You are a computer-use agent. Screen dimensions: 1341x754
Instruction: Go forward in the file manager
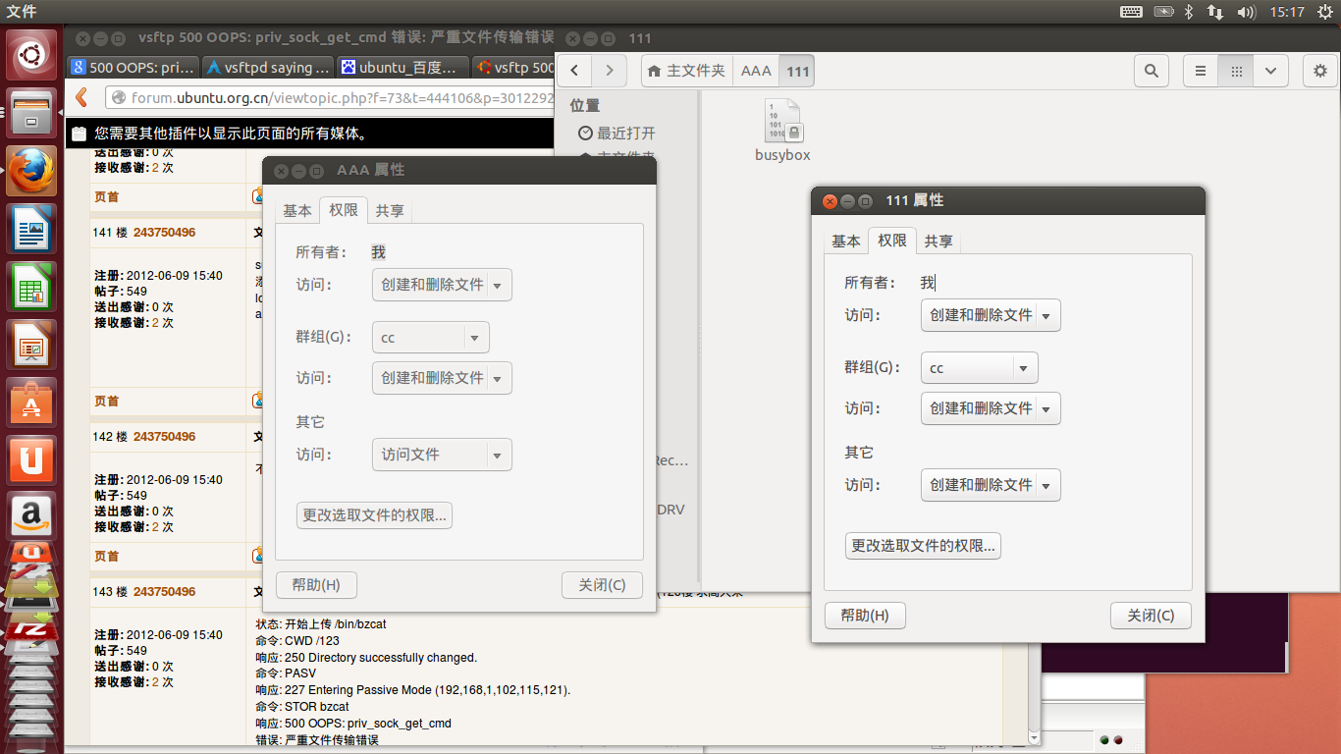[610, 71]
